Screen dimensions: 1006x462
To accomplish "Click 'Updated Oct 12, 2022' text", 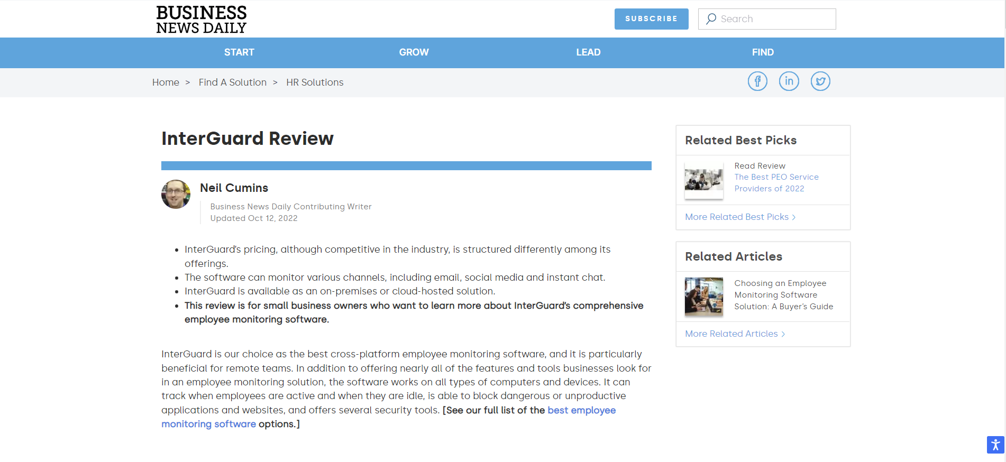I will pyautogui.click(x=254, y=218).
